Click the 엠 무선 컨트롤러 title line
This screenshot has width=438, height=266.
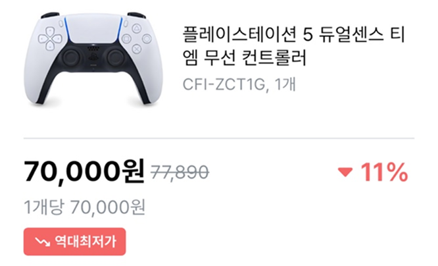coord(245,57)
